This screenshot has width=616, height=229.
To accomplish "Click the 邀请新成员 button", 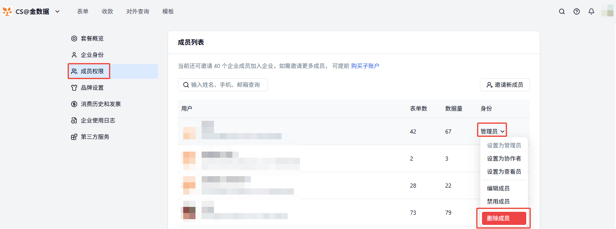I will point(505,85).
